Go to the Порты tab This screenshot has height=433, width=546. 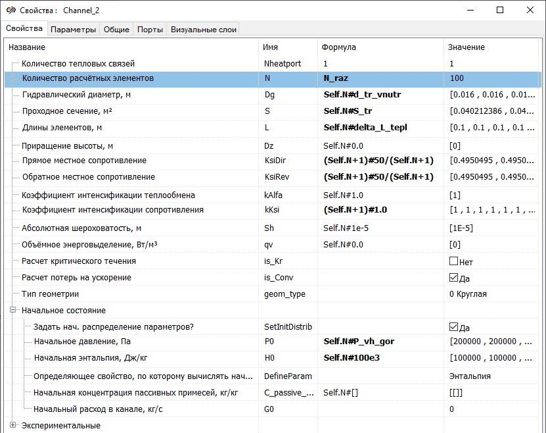pyautogui.click(x=150, y=29)
